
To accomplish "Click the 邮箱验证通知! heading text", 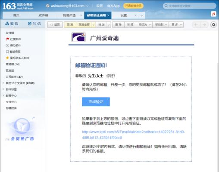I will tap(91, 65).
